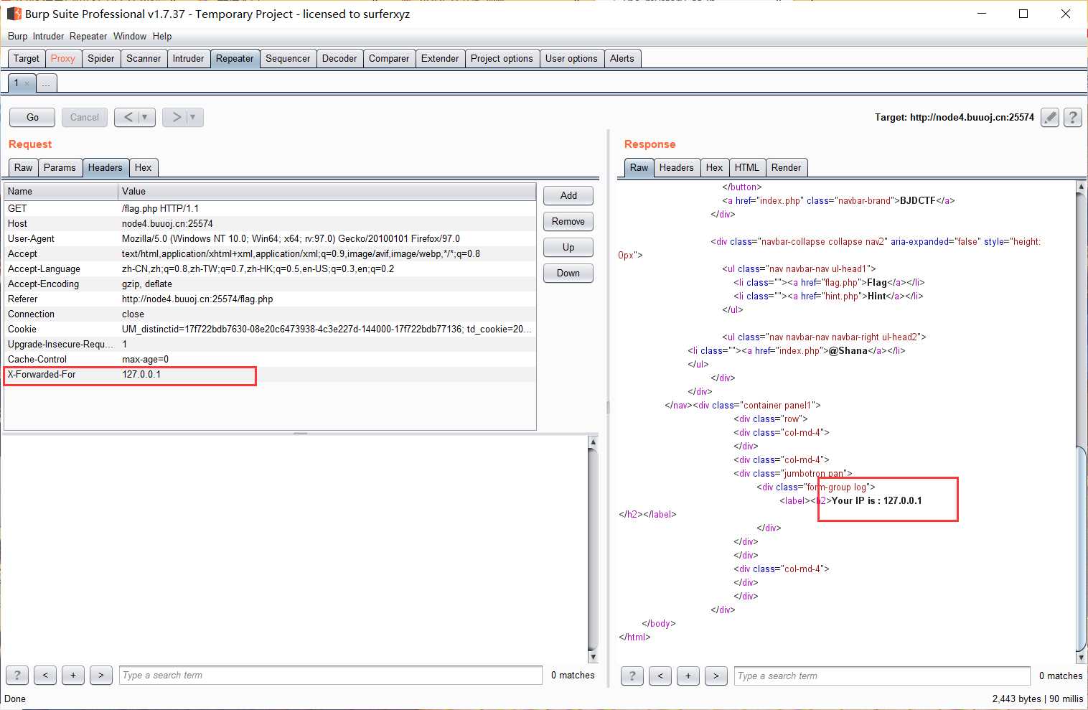Open history dropdown beside forward arrow
Image resolution: width=1088 pixels, height=710 pixels.
click(x=193, y=117)
